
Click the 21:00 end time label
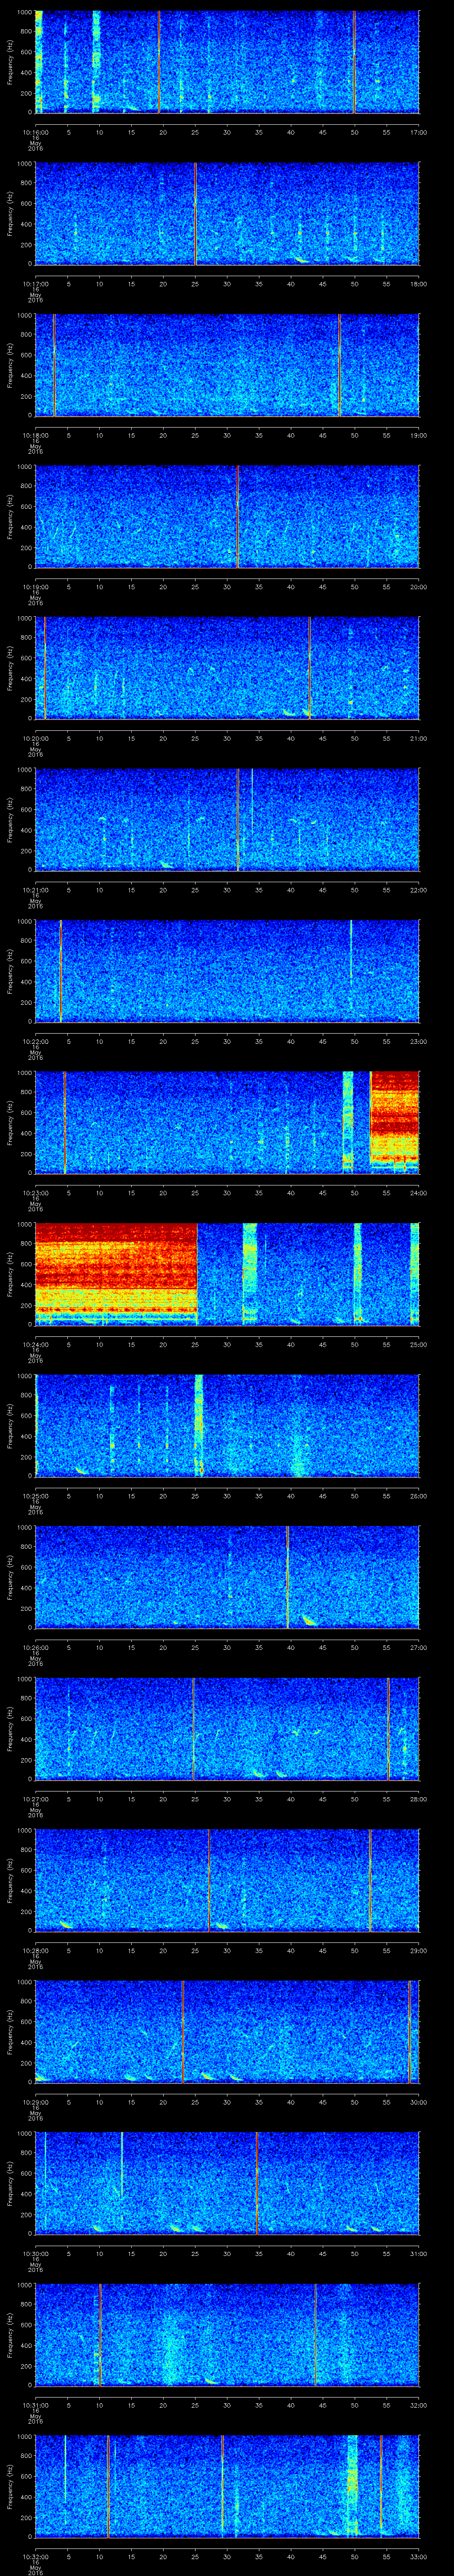tap(418, 738)
